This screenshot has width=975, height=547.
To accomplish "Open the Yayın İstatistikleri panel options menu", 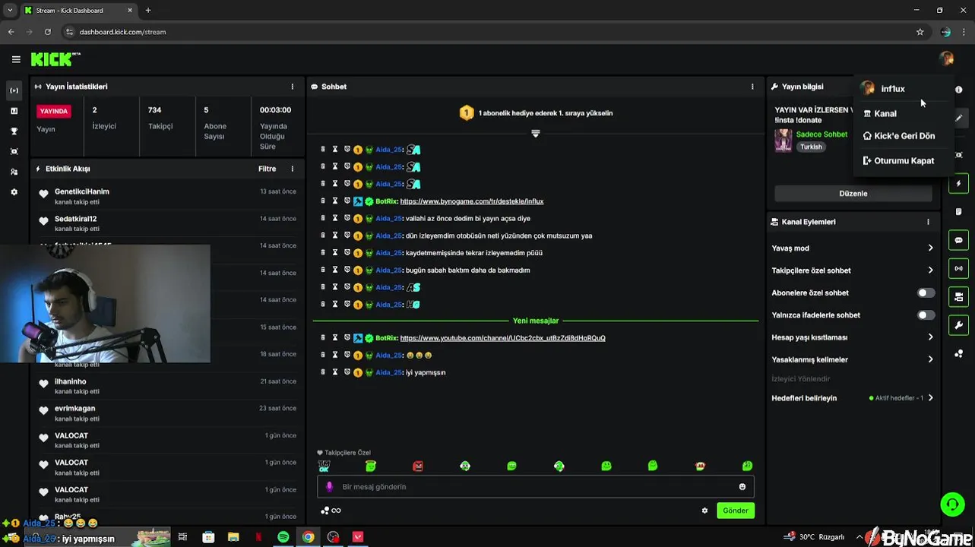I will pyautogui.click(x=293, y=87).
